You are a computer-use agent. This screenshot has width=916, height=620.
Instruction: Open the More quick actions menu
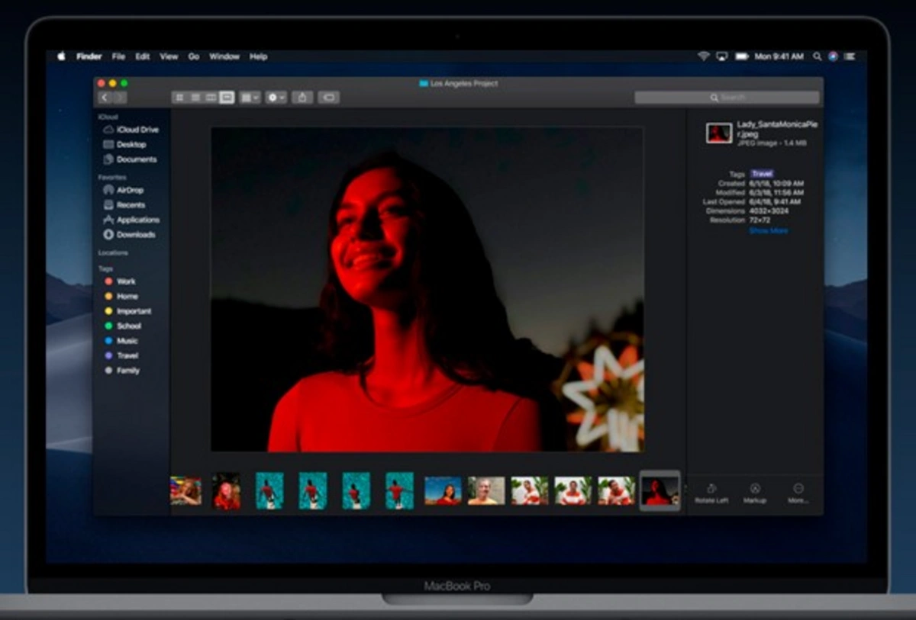click(798, 493)
